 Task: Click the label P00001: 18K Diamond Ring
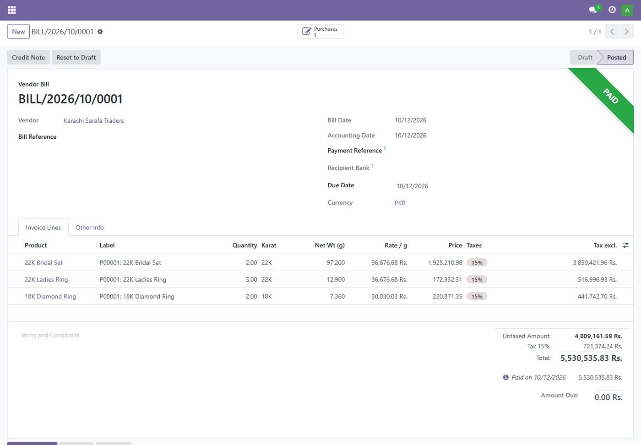(x=137, y=297)
